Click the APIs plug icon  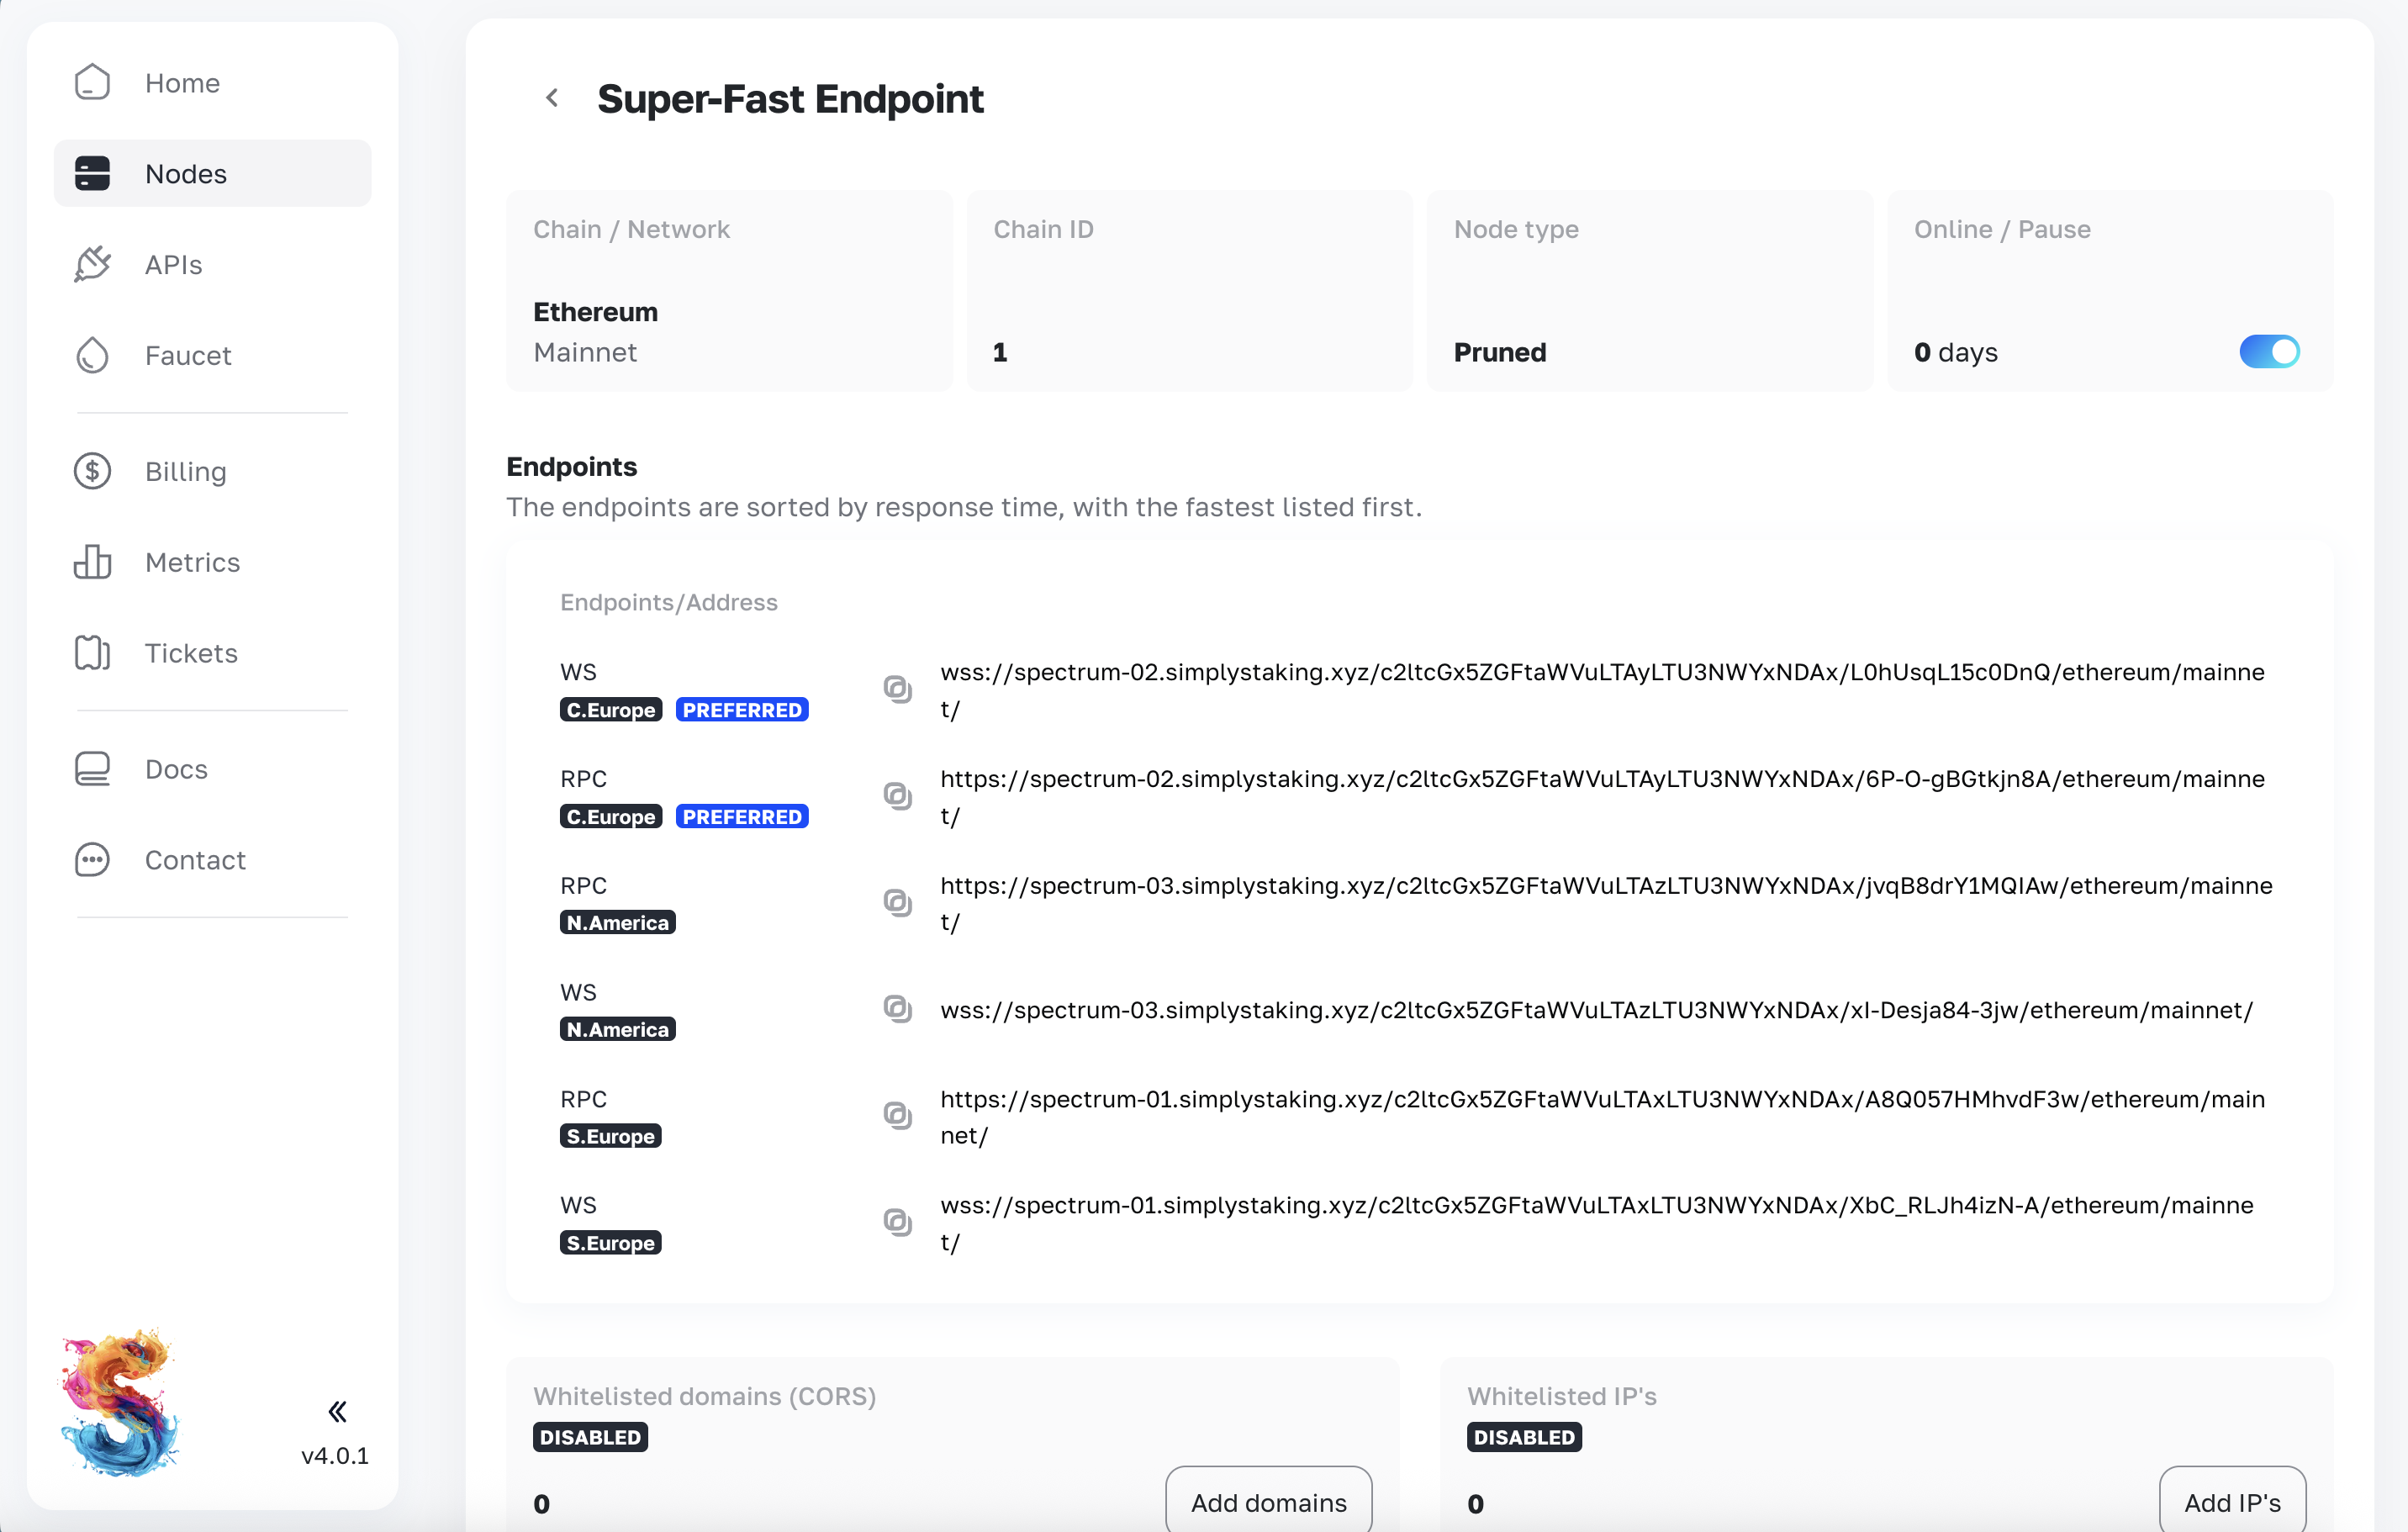click(x=92, y=264)
